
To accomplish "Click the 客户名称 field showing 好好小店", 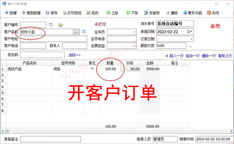I will point(46,32).
